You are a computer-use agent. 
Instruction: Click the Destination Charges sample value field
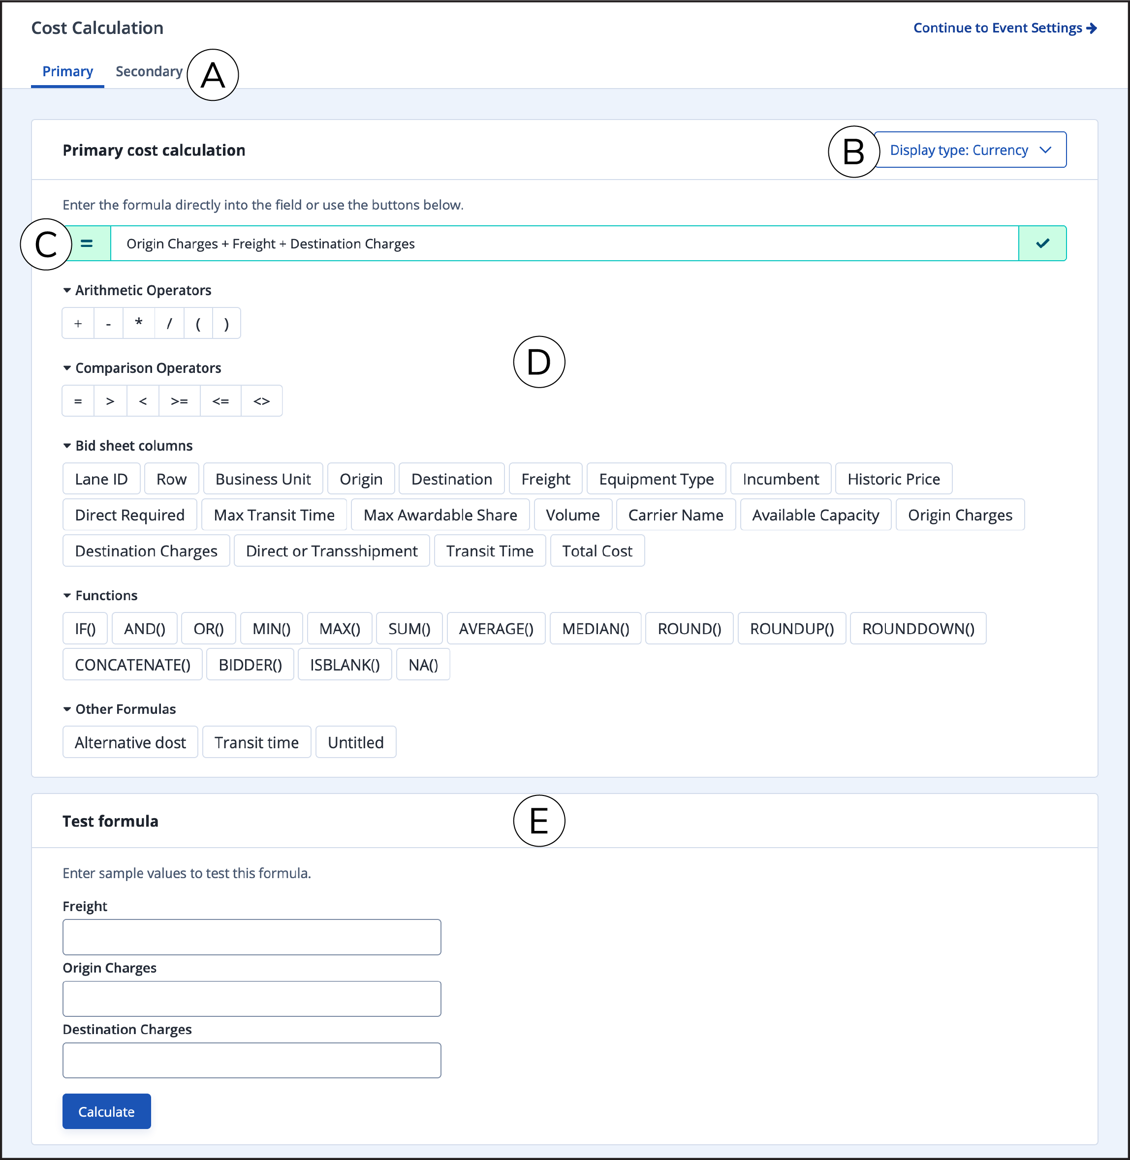251,1061
